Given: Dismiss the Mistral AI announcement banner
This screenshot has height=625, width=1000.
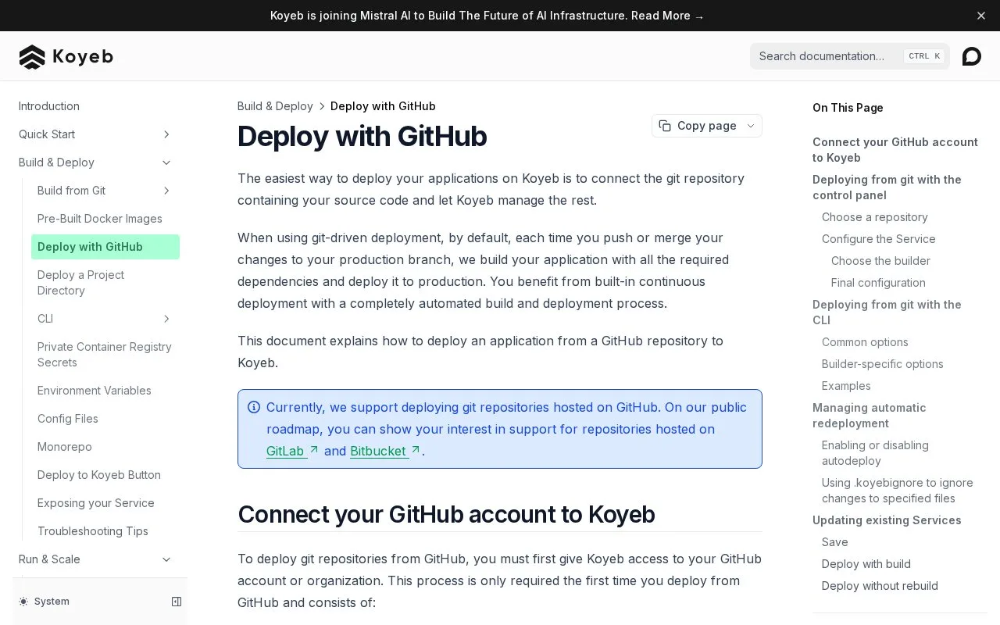Looking at the screenshot, I should click(x=981, y=16).
